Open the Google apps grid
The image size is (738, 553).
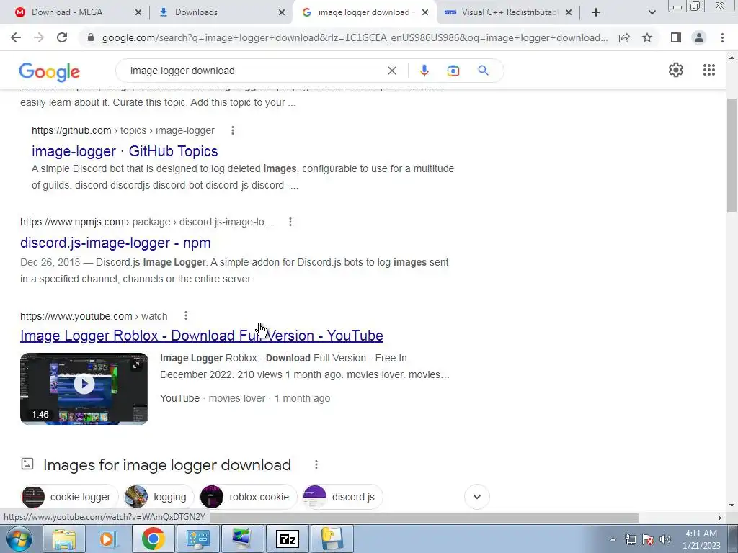(x=709, y=70)
